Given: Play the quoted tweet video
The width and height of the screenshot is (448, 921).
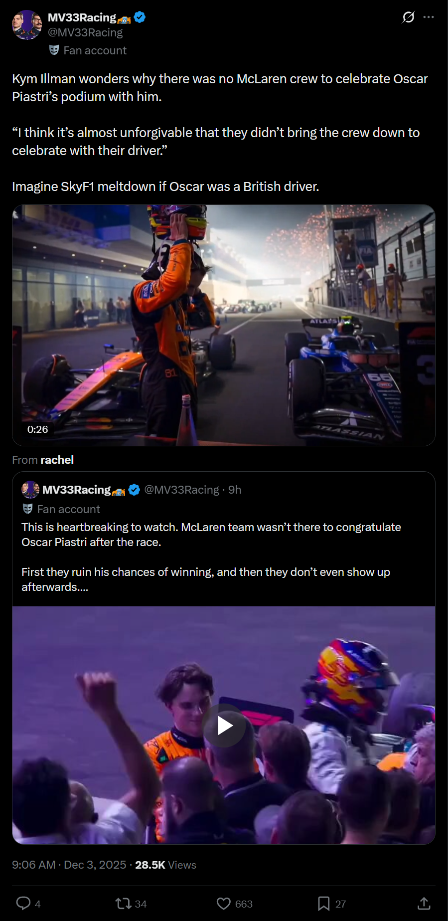Looking at the screenshot, I should click(x=224, y=726).
